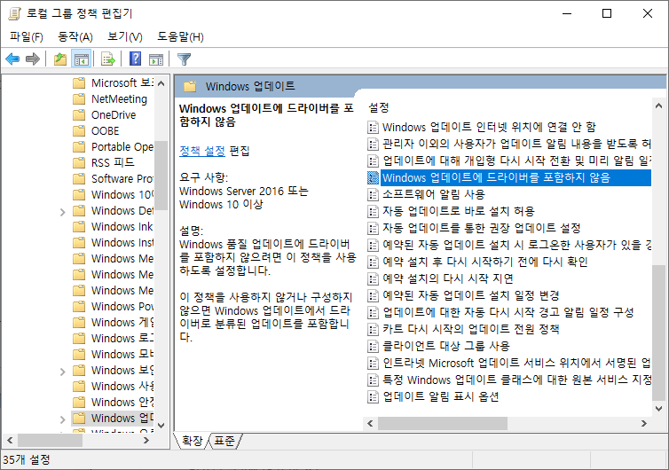The height and width of the screenshot is (470, 669).
Task: Open the 동작(A) menu
Action: (75, 36)
